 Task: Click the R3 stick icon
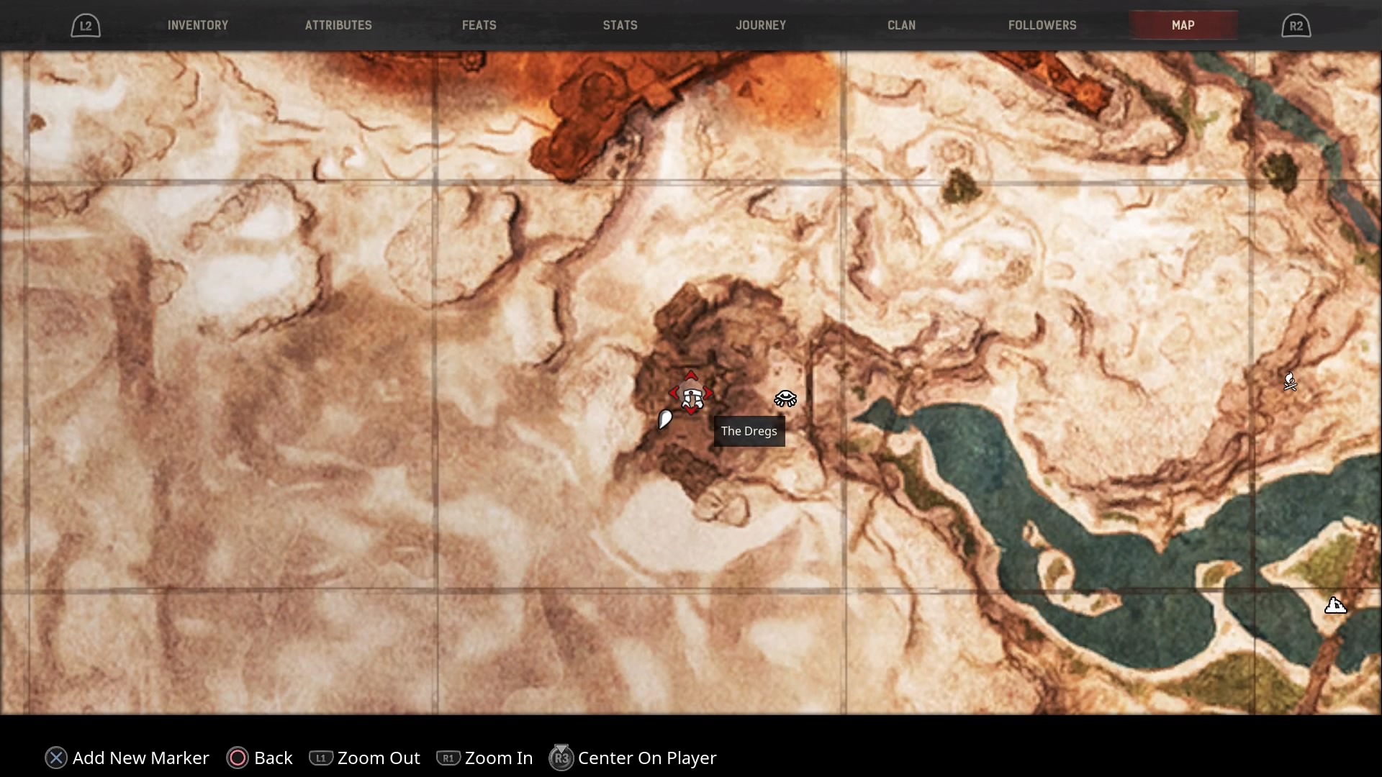561,758
